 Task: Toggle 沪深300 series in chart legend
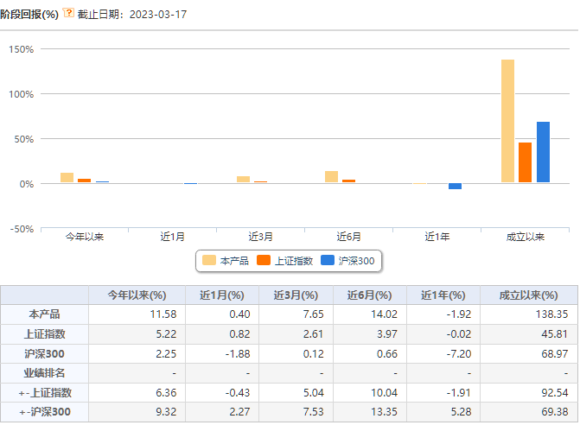[347, 261]
